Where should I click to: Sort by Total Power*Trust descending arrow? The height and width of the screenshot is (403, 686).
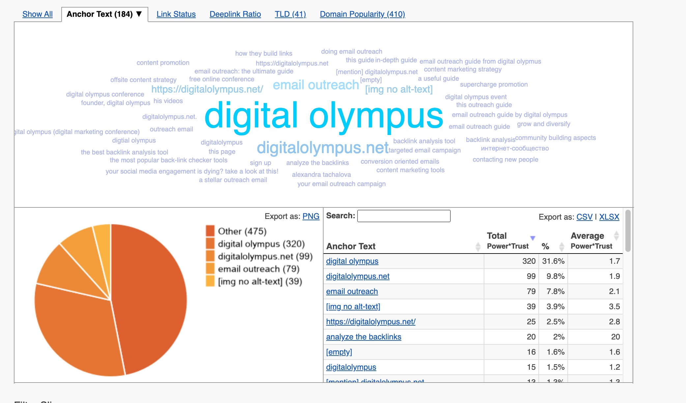point(532,238)
